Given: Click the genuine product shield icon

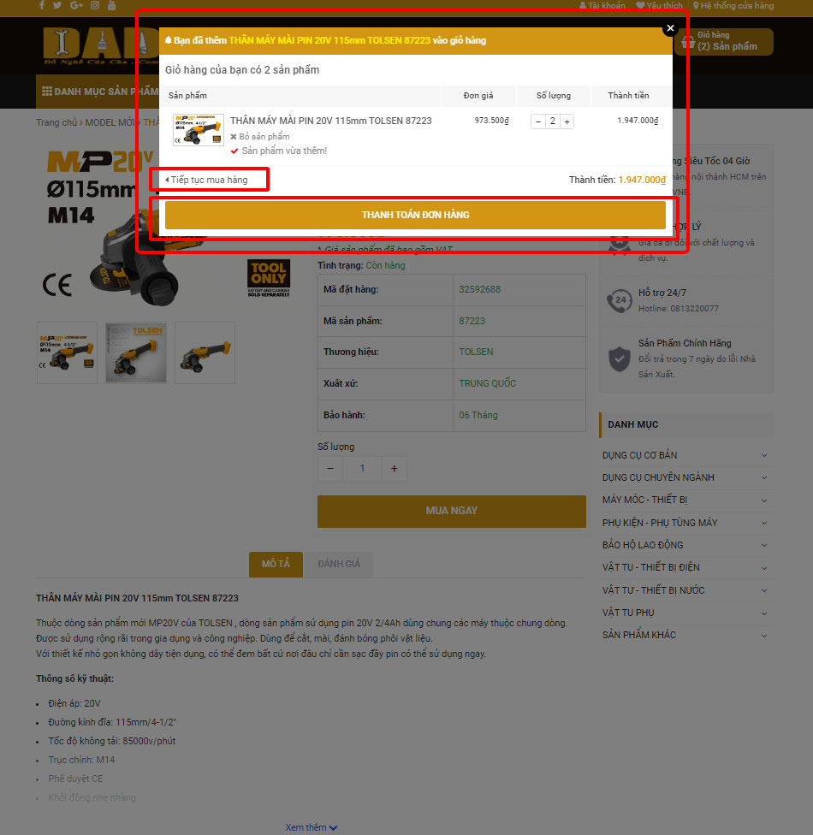Looking at the screenshot, I should pyautogui.click(x=619, y=358).
